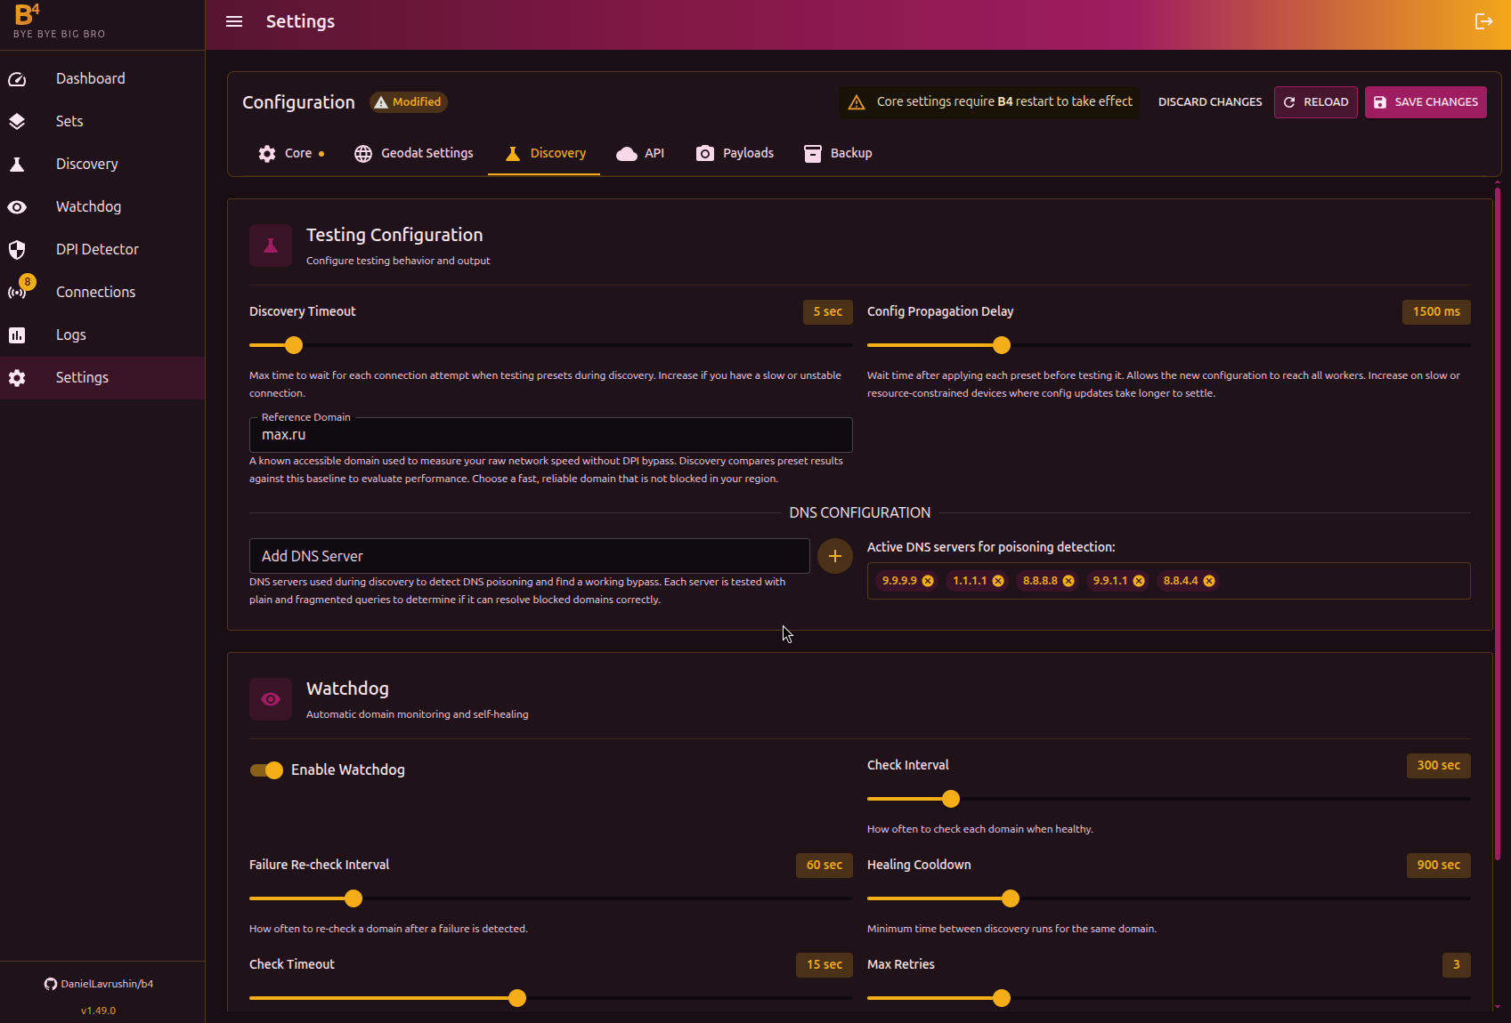Click the Reference Domain input field
The height and width of the screenshot is (1023, 1511).
coord(550,435)
